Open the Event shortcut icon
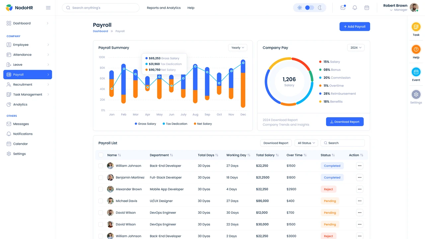 416,72
